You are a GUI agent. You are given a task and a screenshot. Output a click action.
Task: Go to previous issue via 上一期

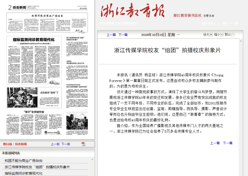tap(221, 24)
